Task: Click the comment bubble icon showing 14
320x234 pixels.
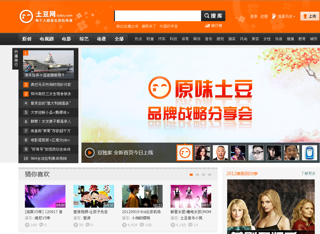Action: (x=190, y=225)
